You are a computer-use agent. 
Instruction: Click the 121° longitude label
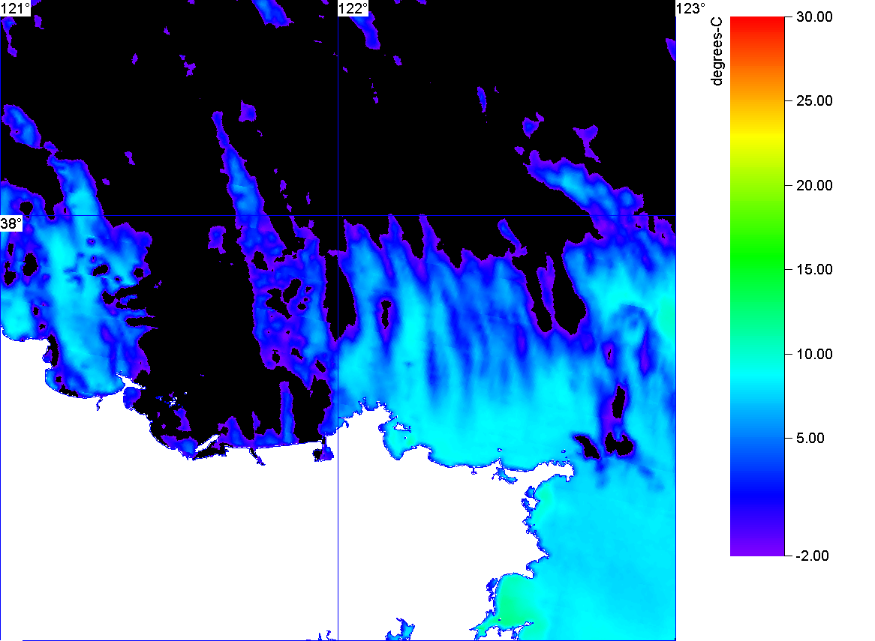[x=15, y=8]
